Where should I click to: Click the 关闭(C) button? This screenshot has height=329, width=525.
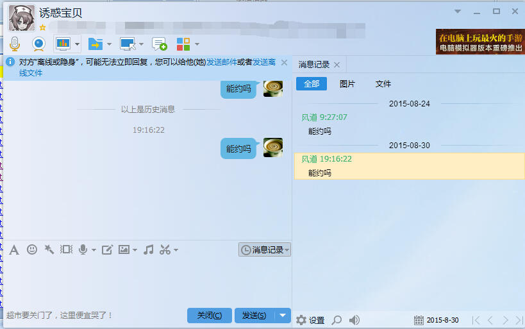pos(209,316)
